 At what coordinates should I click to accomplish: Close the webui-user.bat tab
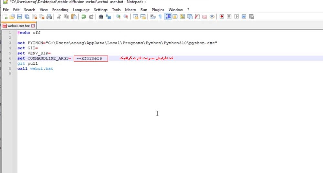click(x=33, y=26)
